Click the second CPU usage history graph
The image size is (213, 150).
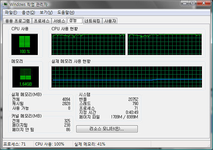tap(165, 44)
